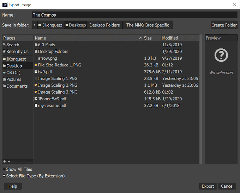This screenshot has width=240, height=193.
Task: Click the left arrow in folder path bar
Action: (35, 25)
